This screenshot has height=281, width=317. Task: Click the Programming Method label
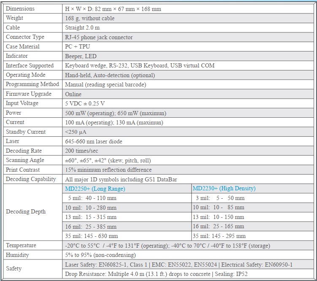click(x=33, y=84)
